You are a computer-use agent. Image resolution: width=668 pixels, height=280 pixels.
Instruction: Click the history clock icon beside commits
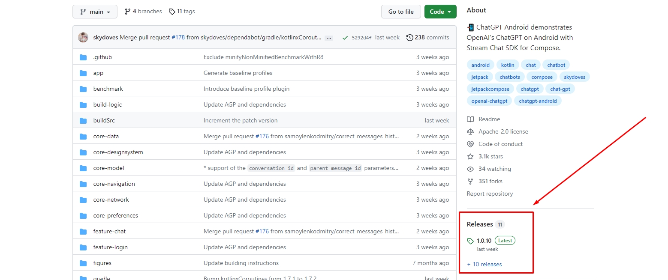409,37
